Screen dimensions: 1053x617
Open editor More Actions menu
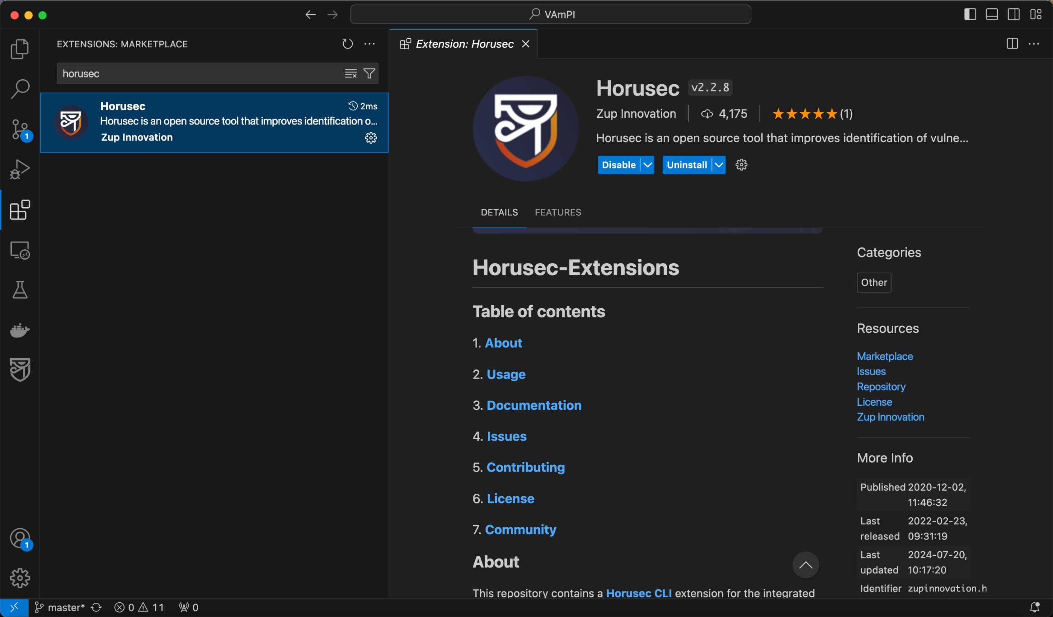click(x=1034, y=44)
